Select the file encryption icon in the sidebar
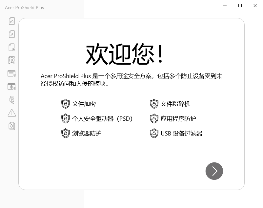 pos(11,21)
